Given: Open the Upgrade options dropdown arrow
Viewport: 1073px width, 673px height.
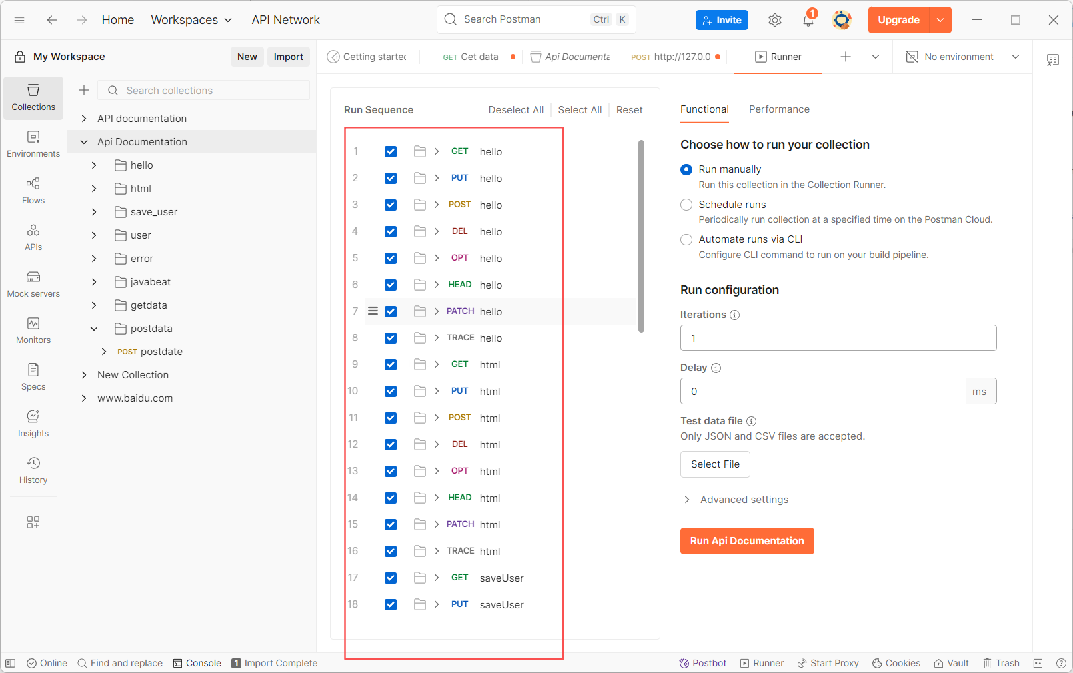Looking at the screenshot, I should pos(940,20).
